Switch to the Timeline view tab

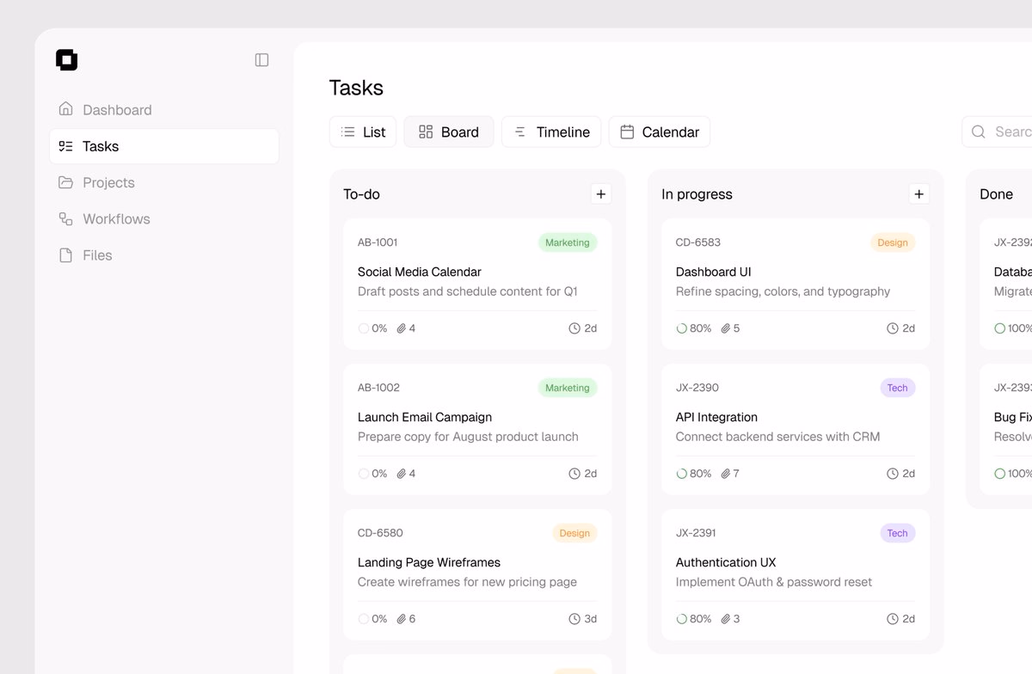tap(551, 132)
